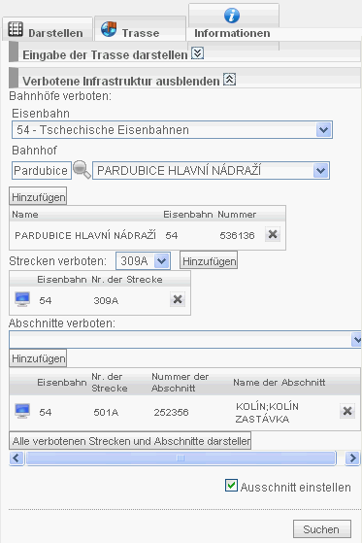Show section 501A on map via monitor icon
362x543 pixels.
pos(22,411)
